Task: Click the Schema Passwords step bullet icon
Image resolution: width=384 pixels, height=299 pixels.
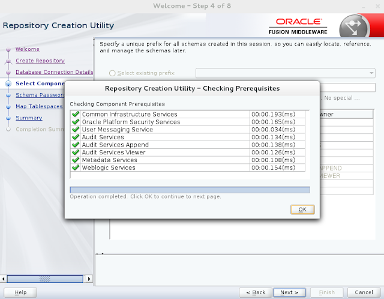Action: point(8,95)
